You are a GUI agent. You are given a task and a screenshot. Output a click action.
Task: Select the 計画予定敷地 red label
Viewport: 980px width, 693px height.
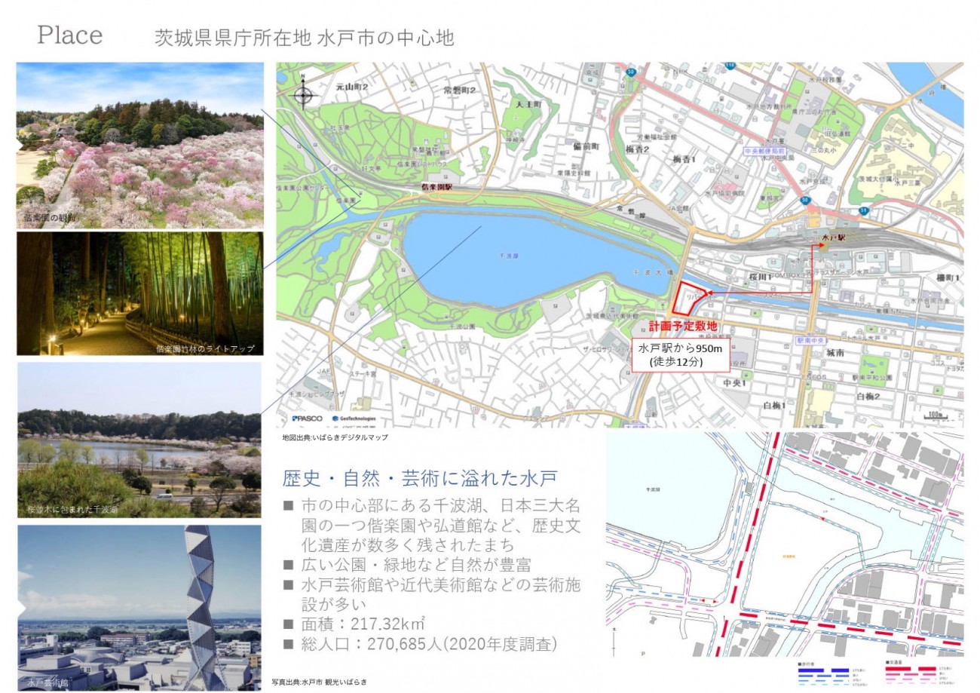[x=680, y=327]
